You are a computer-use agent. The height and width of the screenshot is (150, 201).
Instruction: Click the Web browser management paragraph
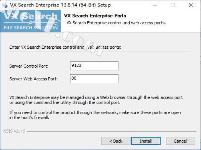96,100
